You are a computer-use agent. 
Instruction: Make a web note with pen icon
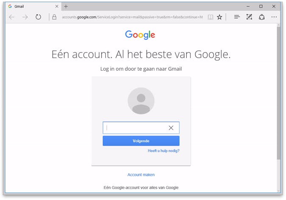(x=249, y=17)
